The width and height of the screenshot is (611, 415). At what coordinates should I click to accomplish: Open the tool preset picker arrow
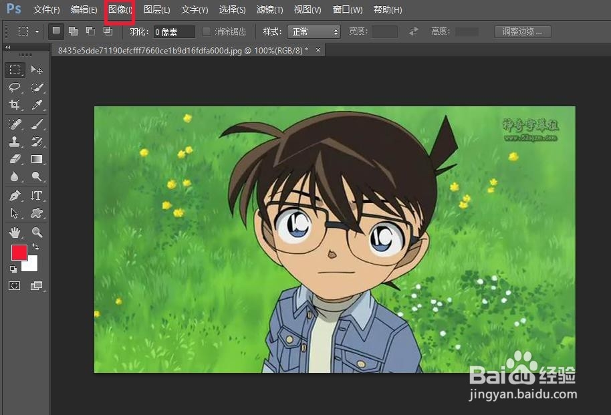click(x=37, y=31)
